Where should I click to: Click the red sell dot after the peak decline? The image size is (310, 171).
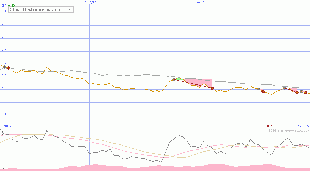pyautogui.click(x=212, y=88)
